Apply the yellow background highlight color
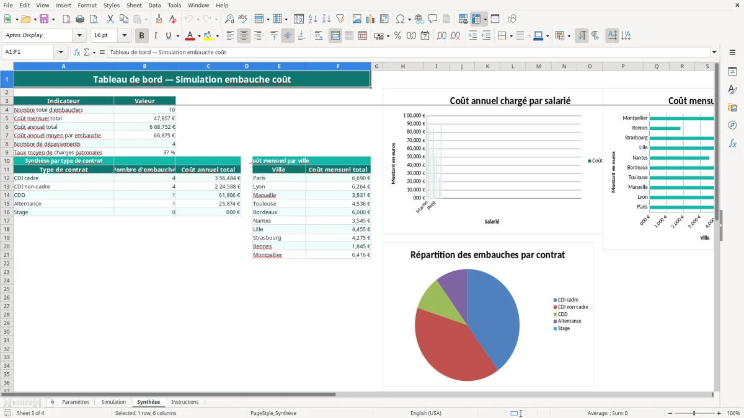 [x=208, y=36]
